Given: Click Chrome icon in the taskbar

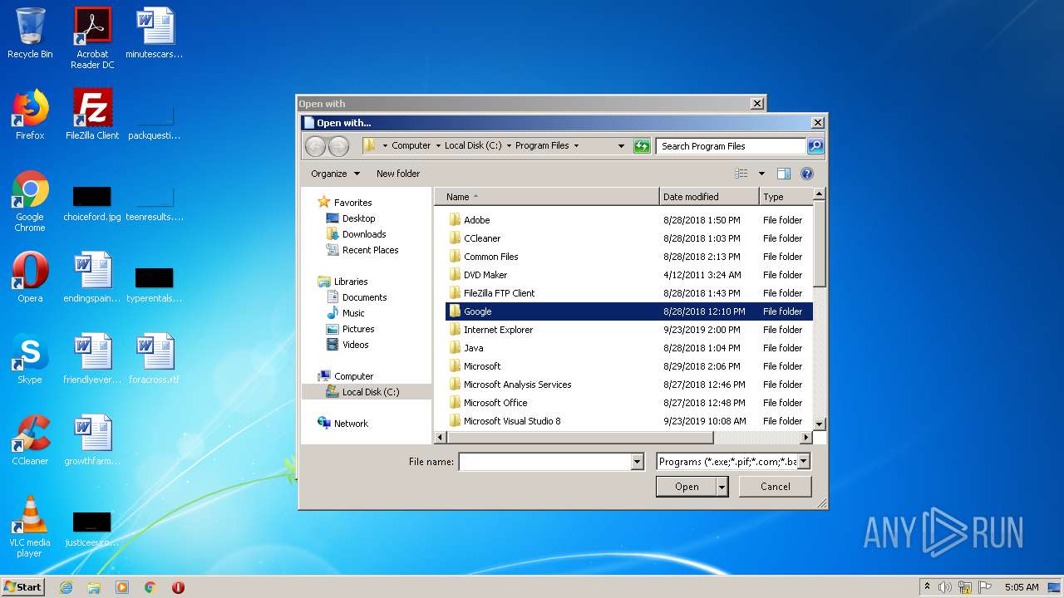Looking at the screenshot, I should pyautogui.click(x=150, y=587).
